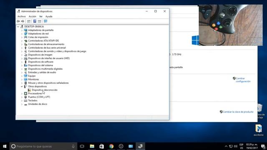Viewport: 267px width, 150px height.
Task: Click the Device Manager taskbar button
Action: click(x=140, y=146)
